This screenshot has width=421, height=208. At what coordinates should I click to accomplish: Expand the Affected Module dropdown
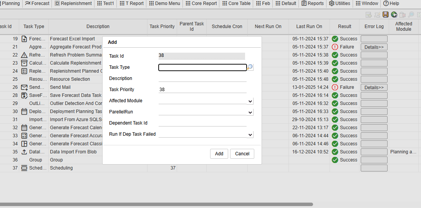[x=250, y=101]
